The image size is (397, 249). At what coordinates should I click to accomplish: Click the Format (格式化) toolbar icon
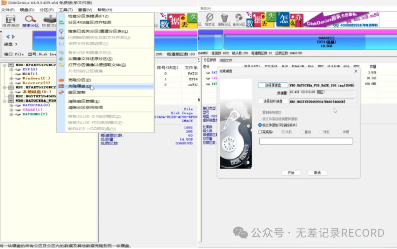tap(210, 18)
